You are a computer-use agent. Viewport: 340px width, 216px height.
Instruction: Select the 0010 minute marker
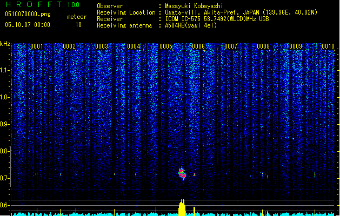coord(328,46)
